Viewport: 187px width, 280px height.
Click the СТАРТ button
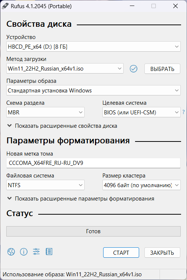pos(121,253)
